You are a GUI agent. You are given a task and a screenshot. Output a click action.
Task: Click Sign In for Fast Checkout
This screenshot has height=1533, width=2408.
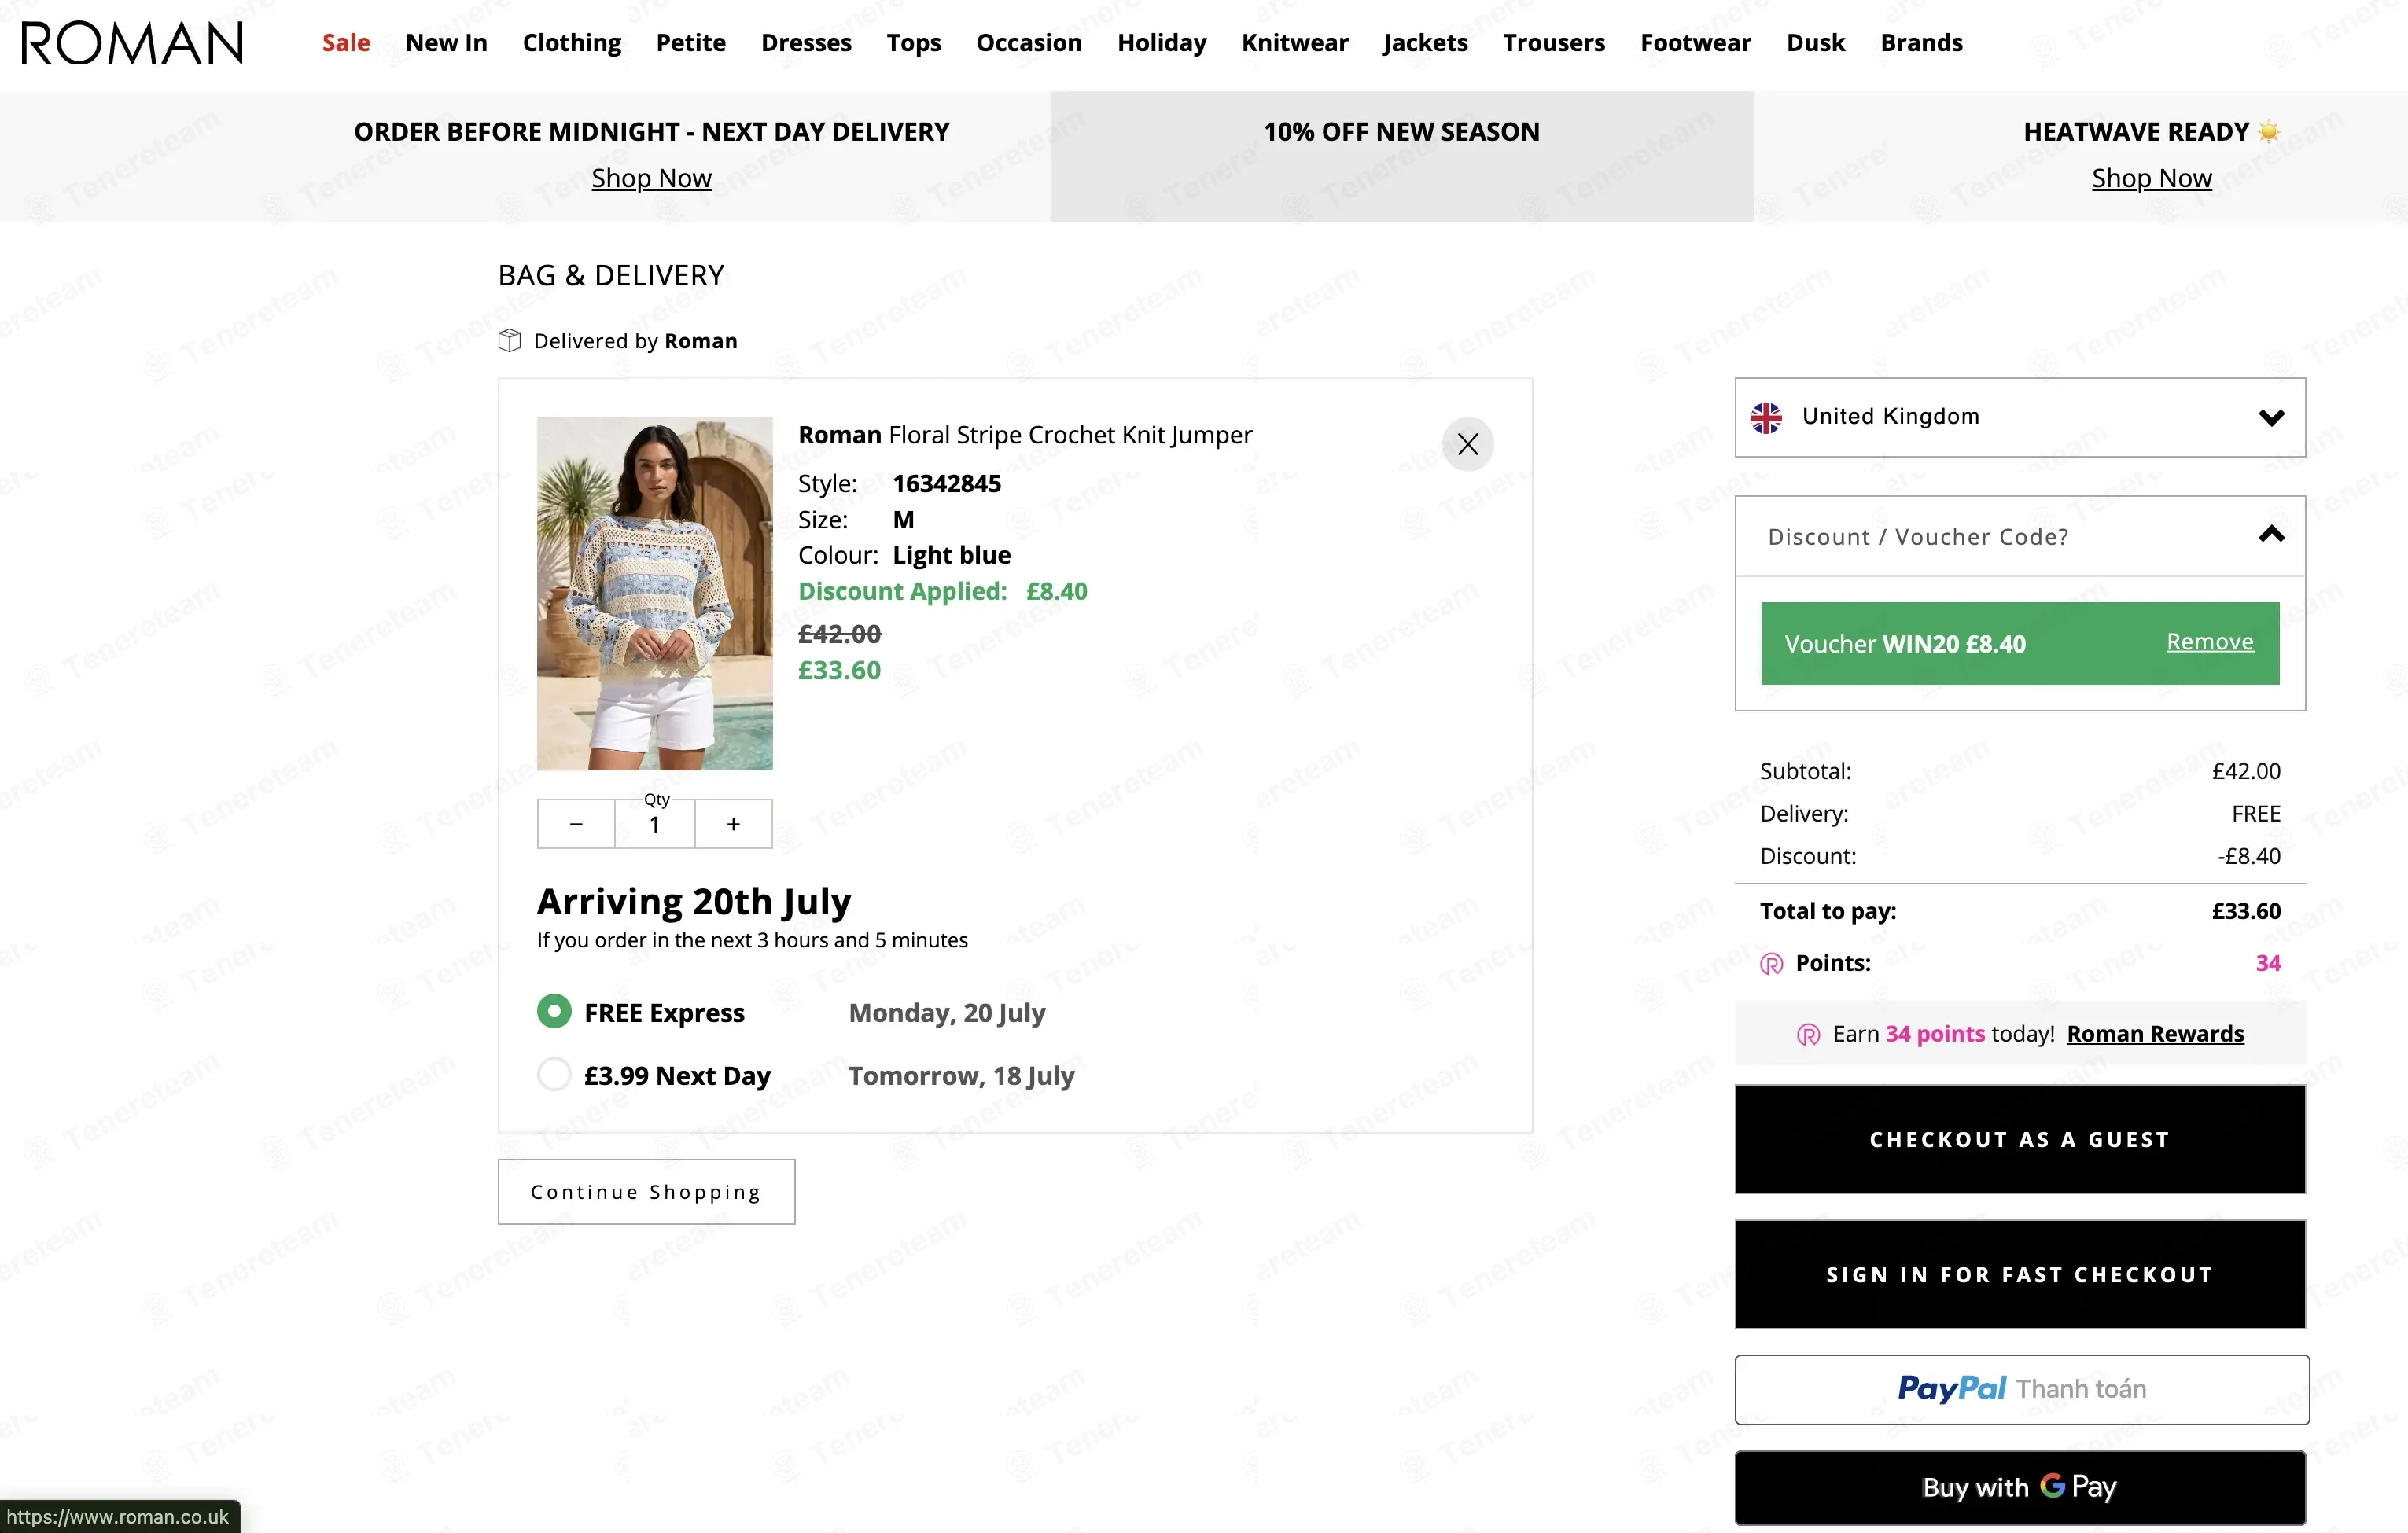[2020, 1274]
